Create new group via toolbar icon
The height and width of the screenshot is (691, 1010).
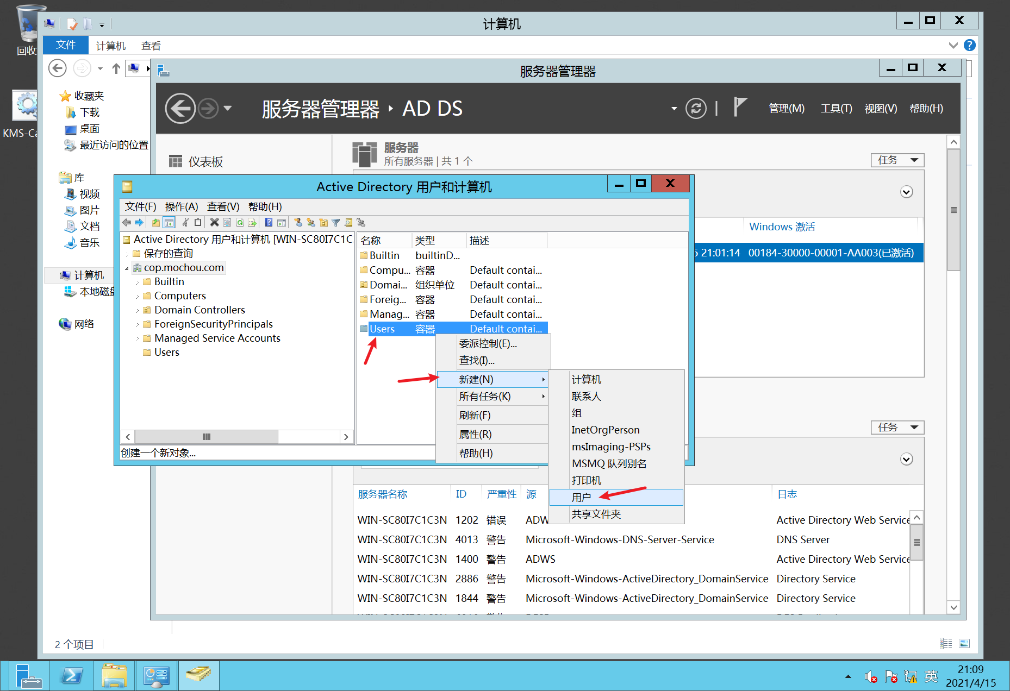pyautogui.click(x=310, y=222)
